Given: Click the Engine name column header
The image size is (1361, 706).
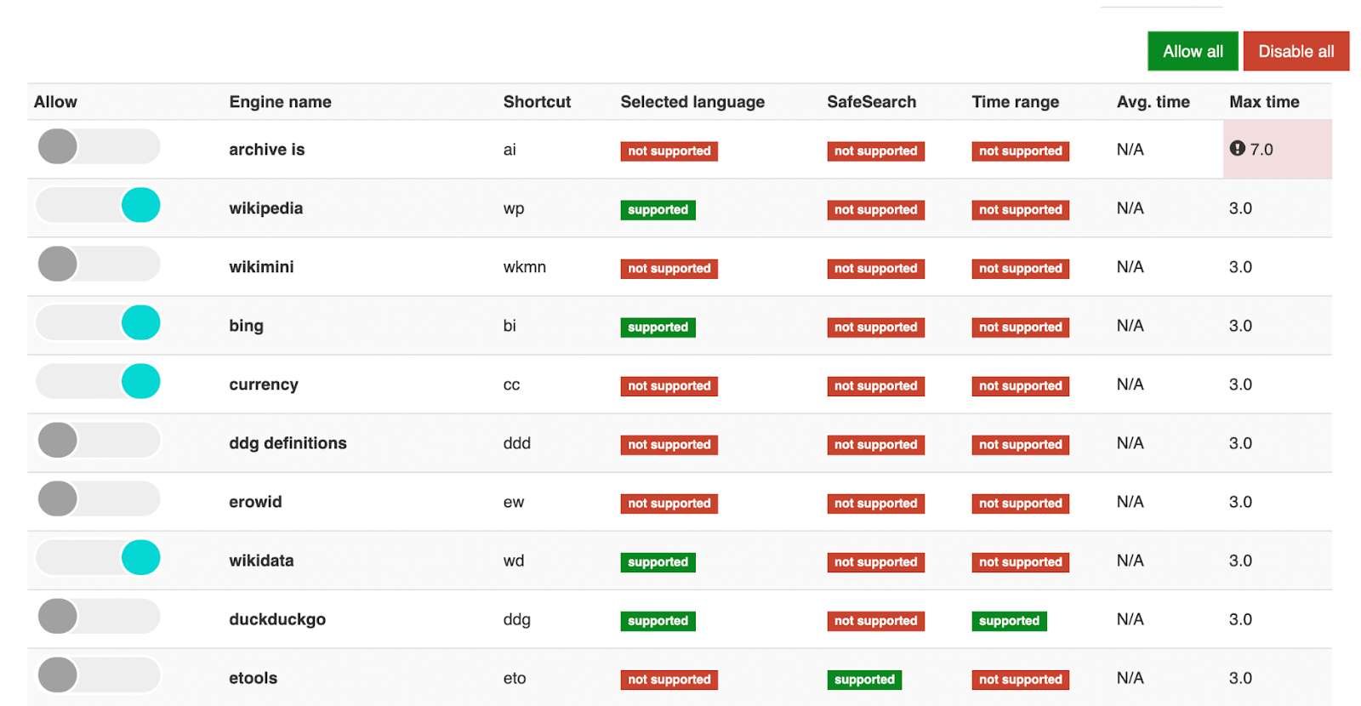Looking at the screenshot, I should pyautogui.click(x=280, y=102).
